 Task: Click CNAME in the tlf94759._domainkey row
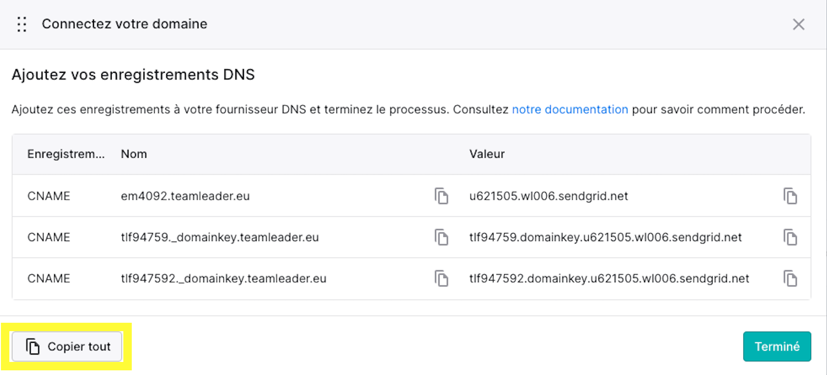coord(49,237)
